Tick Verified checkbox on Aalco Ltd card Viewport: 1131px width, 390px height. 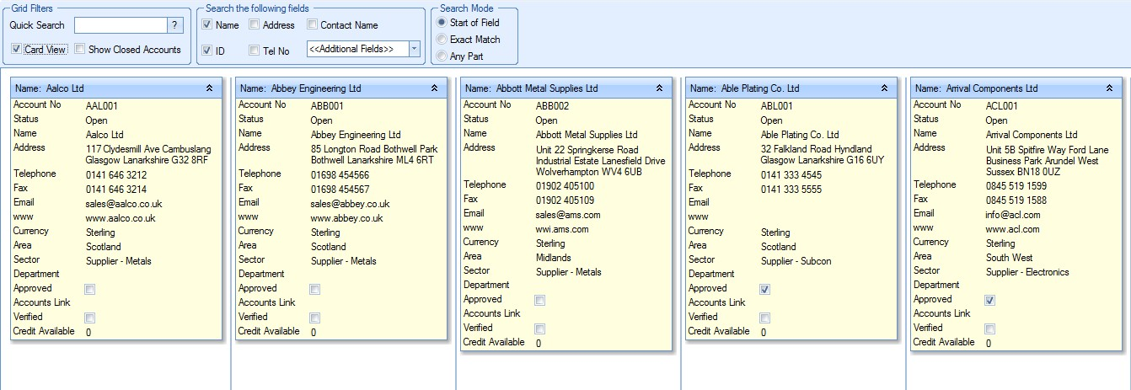[90, 318]
